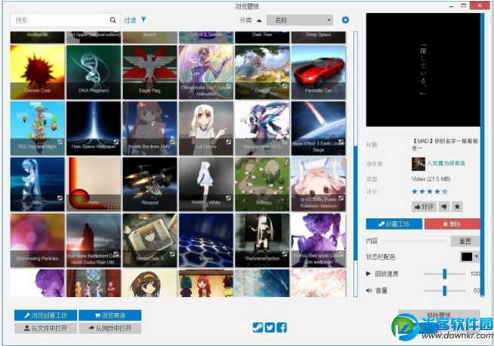Open the author name link
This screenshot has height=346, width=494.
(446, 163)
